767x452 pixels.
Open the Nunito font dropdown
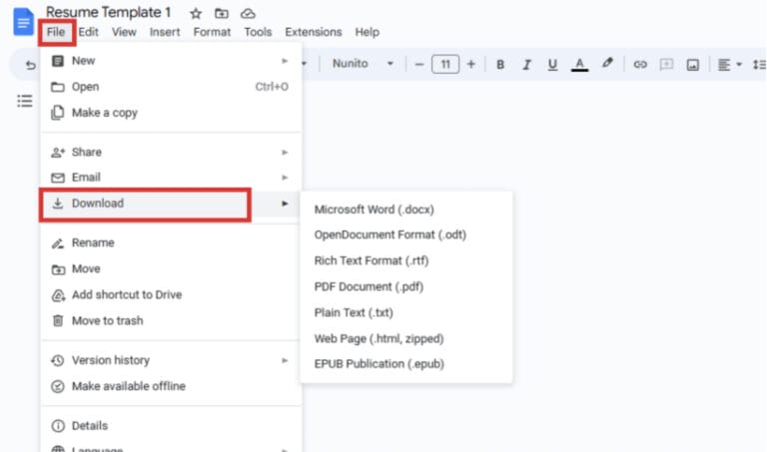(363, 64)
